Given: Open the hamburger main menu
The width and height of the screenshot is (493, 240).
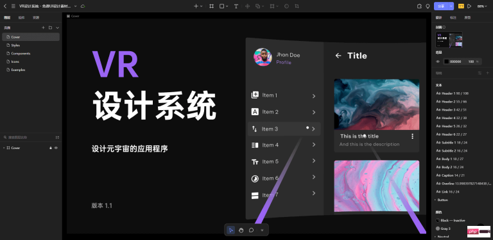Looking at the screenshot, I should point(13,6).
